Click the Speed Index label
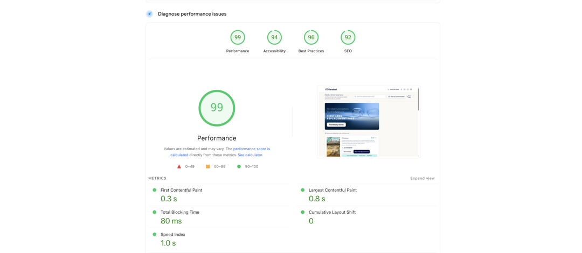582x253 pixels. coord(172,235)
